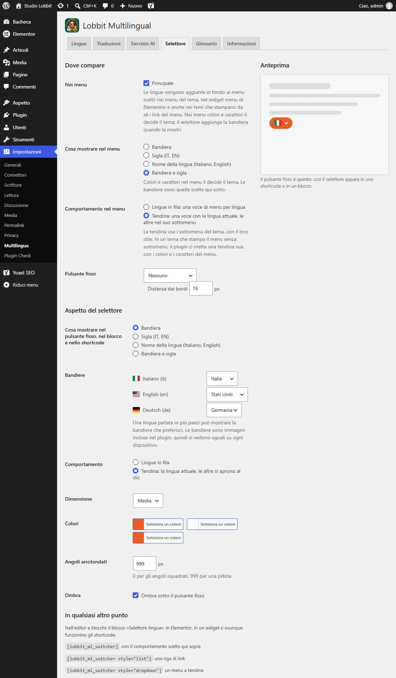This screenshot has width=396, height=678.
Task: Expand the Stati Uniti flag dropdown
Action: click(x=227, y=394)
